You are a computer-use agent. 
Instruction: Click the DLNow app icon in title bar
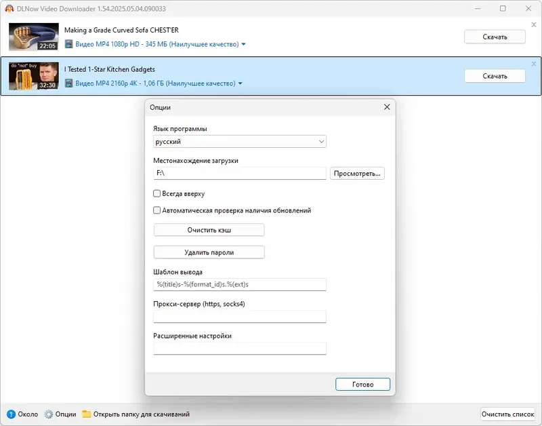pos(9,9)
